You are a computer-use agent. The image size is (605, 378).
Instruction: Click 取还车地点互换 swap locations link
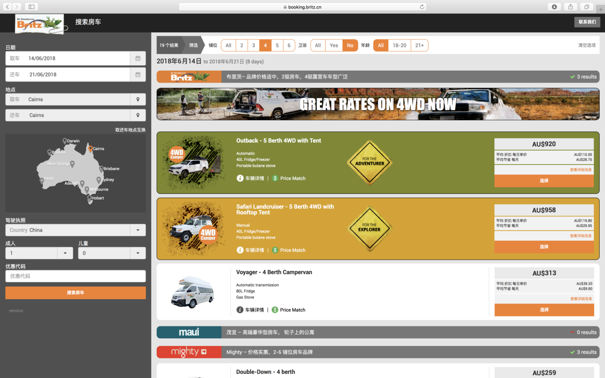(x=130, y=130)
